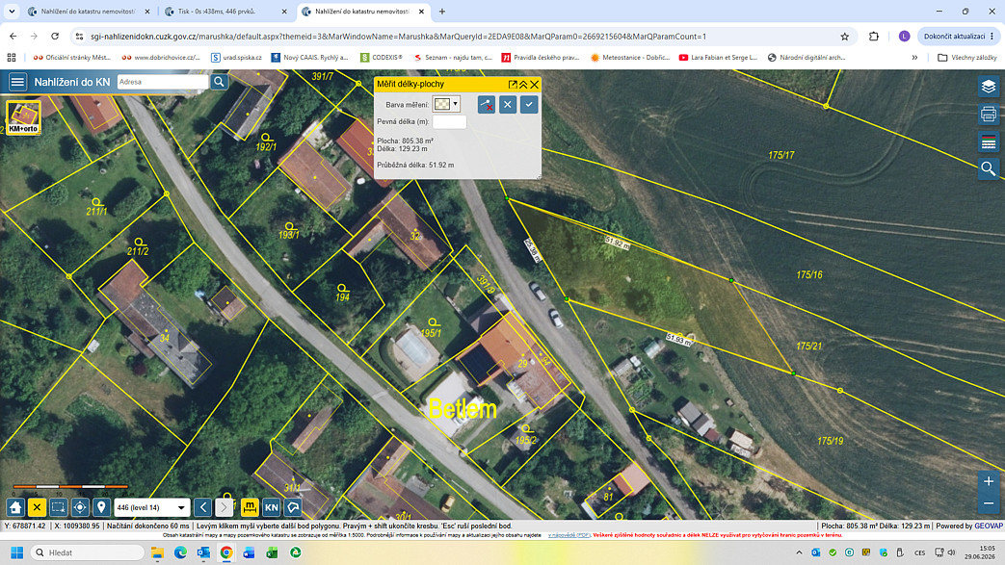This screenshot has height=565, width=1005.
Task: Focus the Adresa search field
Action: [163, 82]
